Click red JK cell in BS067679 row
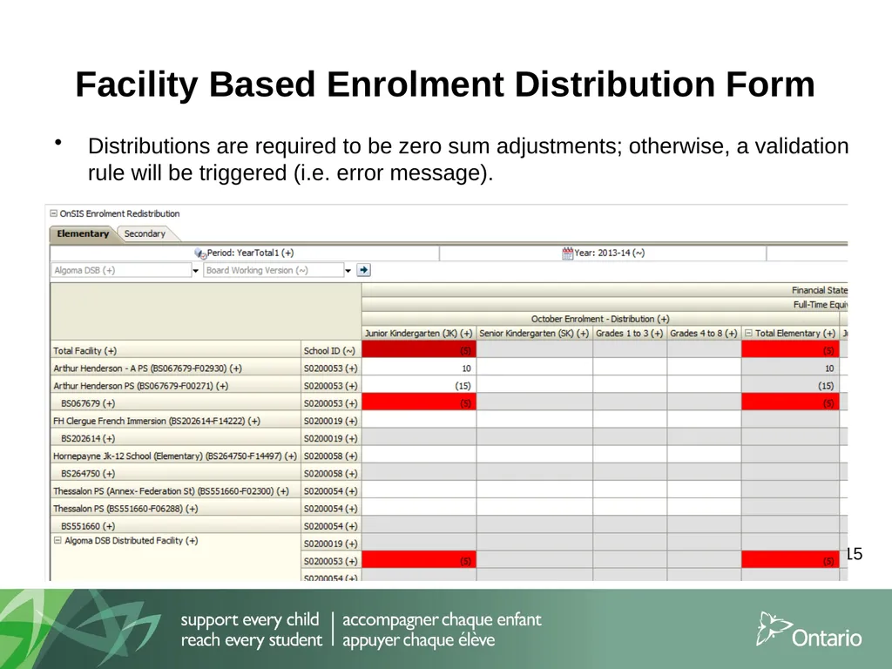892x669 pixels. click(x=419, y=403)
